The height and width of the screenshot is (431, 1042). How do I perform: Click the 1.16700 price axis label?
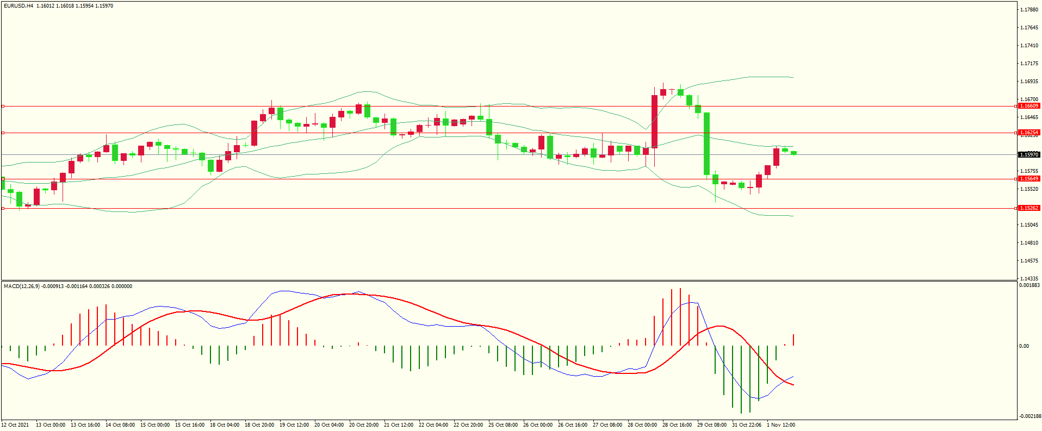(x=1029, y=99)
